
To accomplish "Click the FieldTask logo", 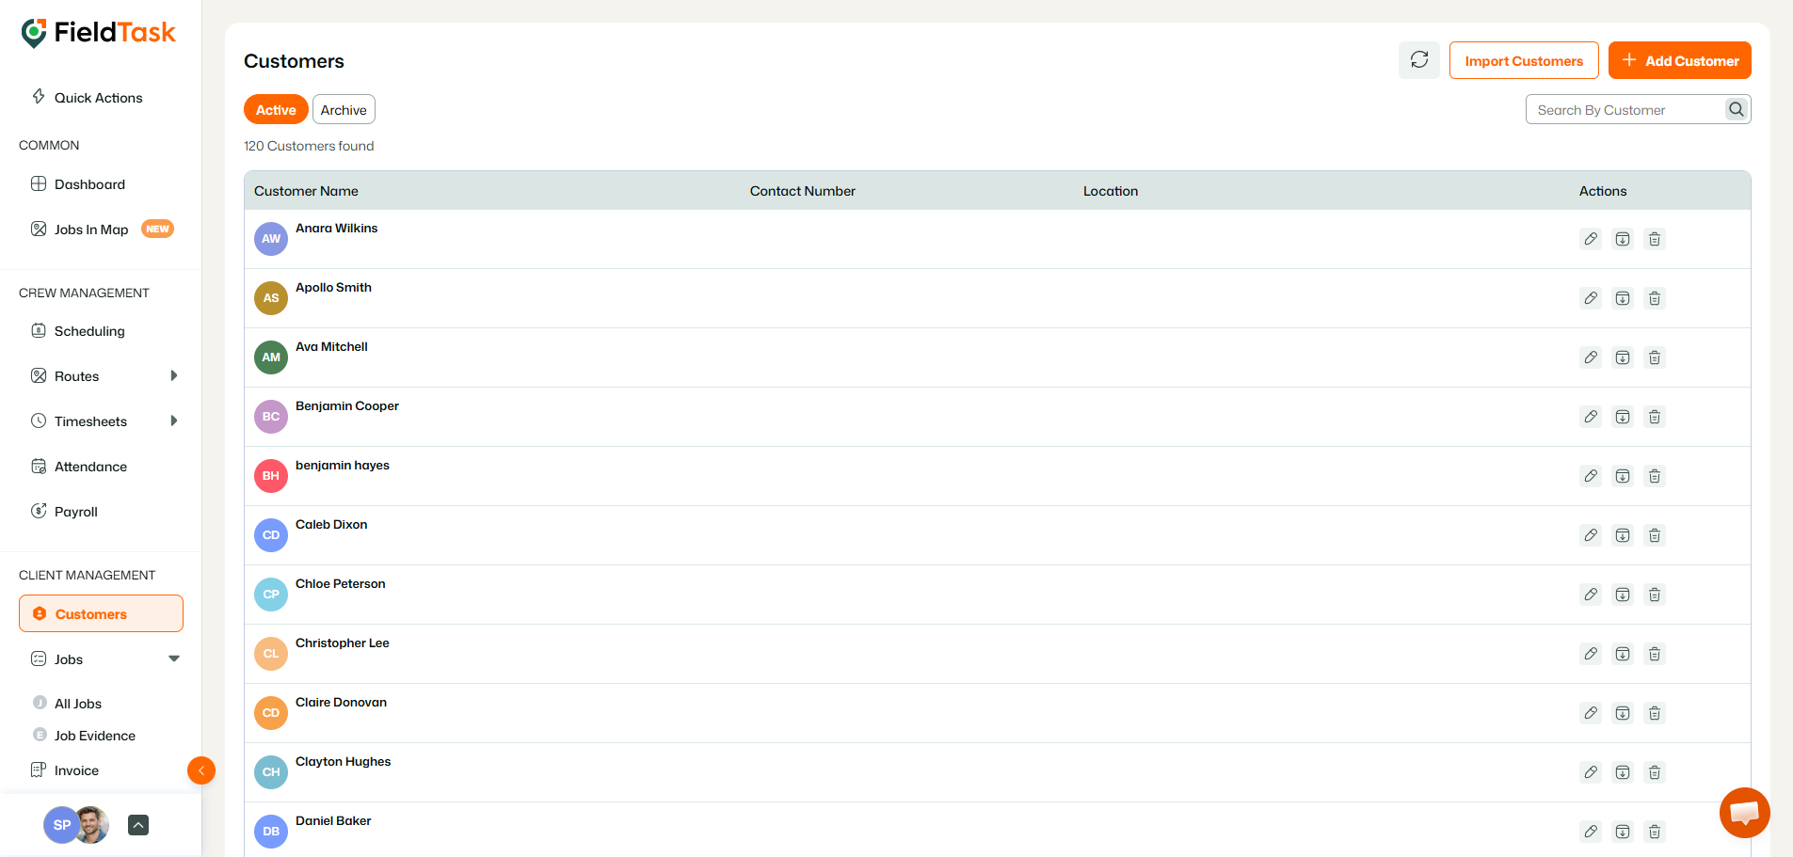I will [x=98, y=33].
